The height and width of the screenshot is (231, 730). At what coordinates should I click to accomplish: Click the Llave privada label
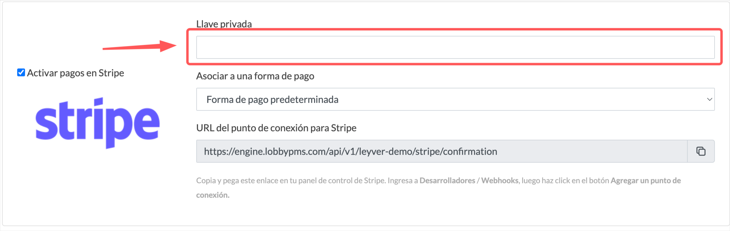coord(224,24)
